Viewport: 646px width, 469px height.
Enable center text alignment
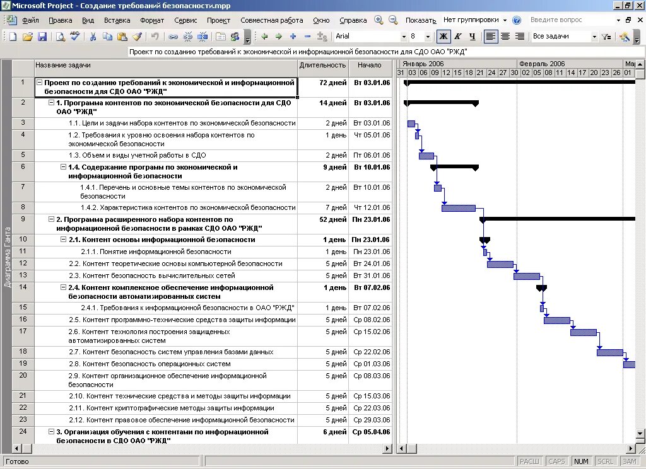click(505, 37)
